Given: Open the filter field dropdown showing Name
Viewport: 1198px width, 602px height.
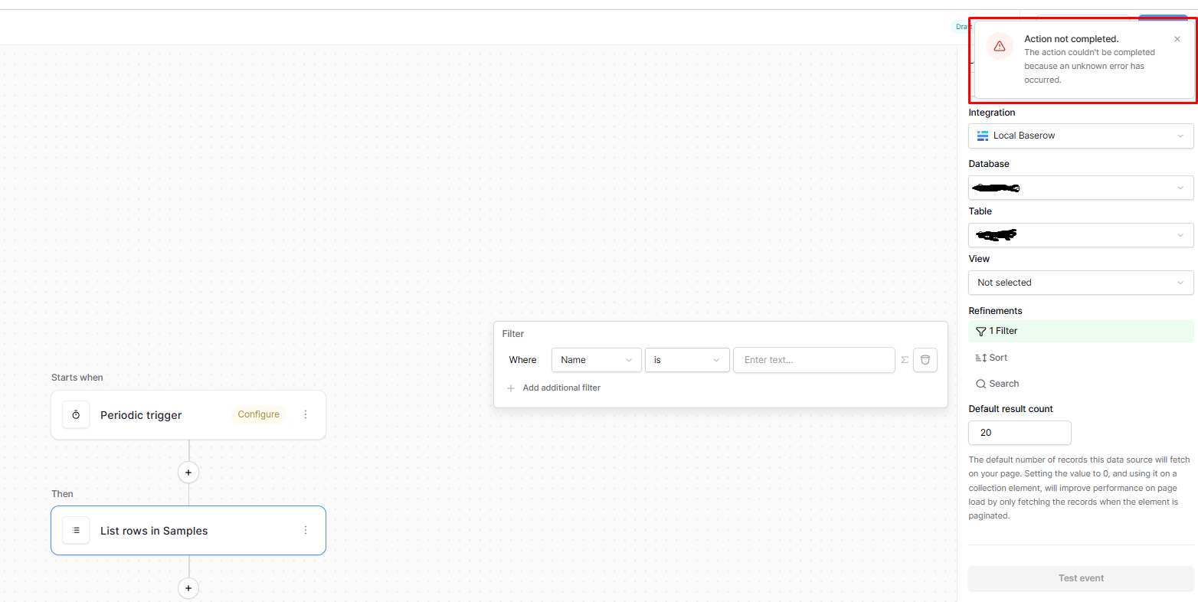Looking at the screenshot, I should click(596, 360).
